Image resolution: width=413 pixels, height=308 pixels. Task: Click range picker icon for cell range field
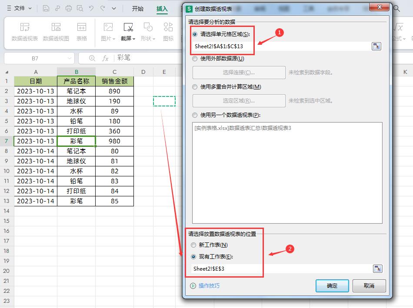point(376,46)
